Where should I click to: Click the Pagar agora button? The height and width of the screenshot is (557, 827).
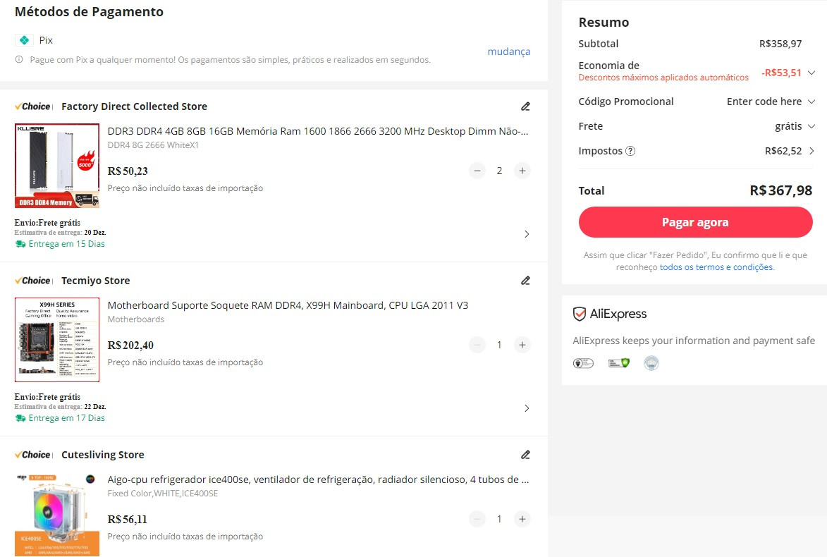695,222
